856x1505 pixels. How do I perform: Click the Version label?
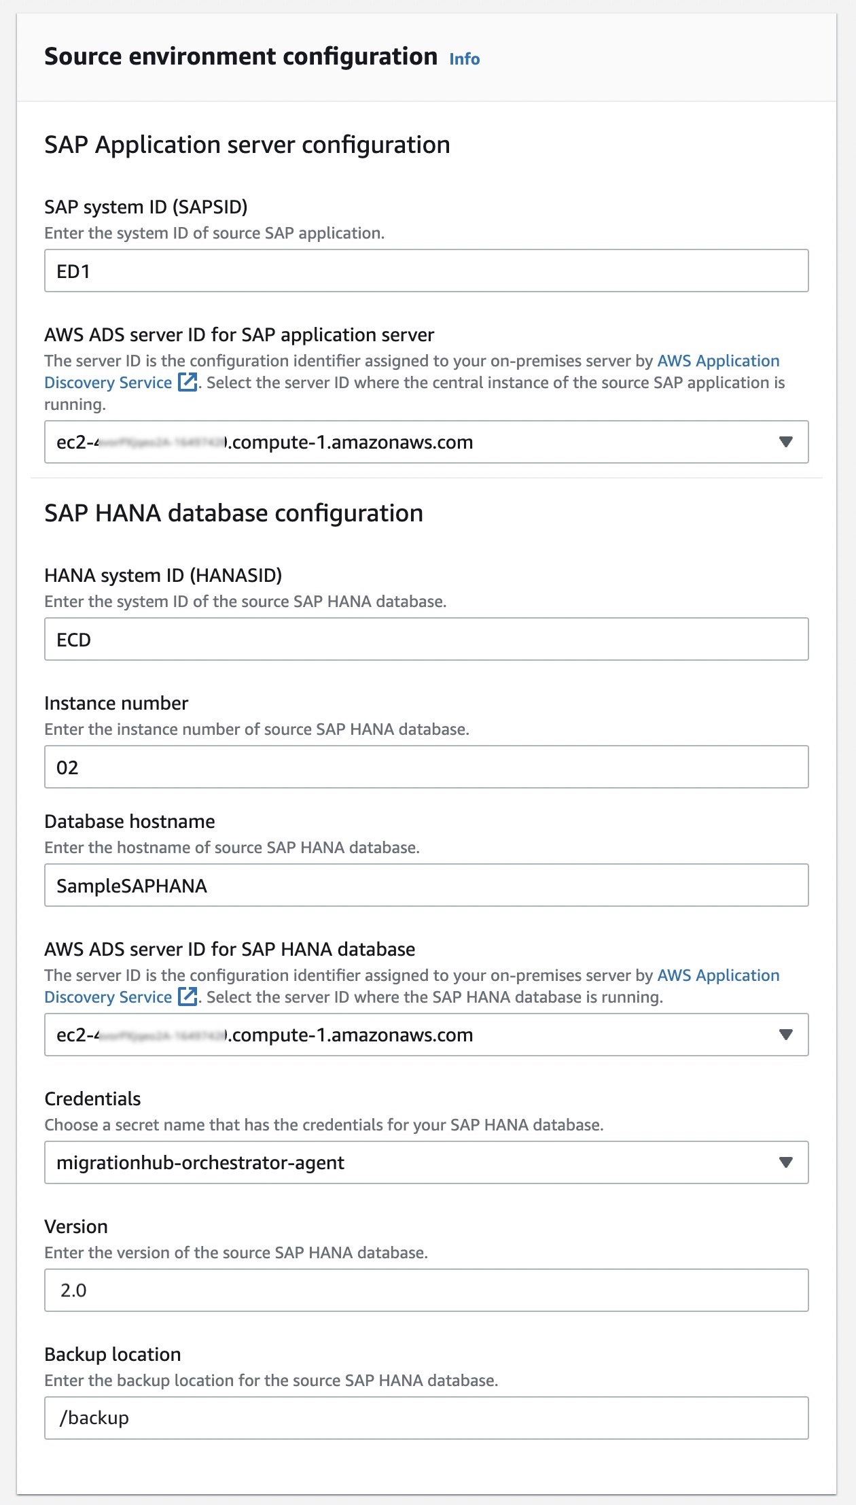76,1226
